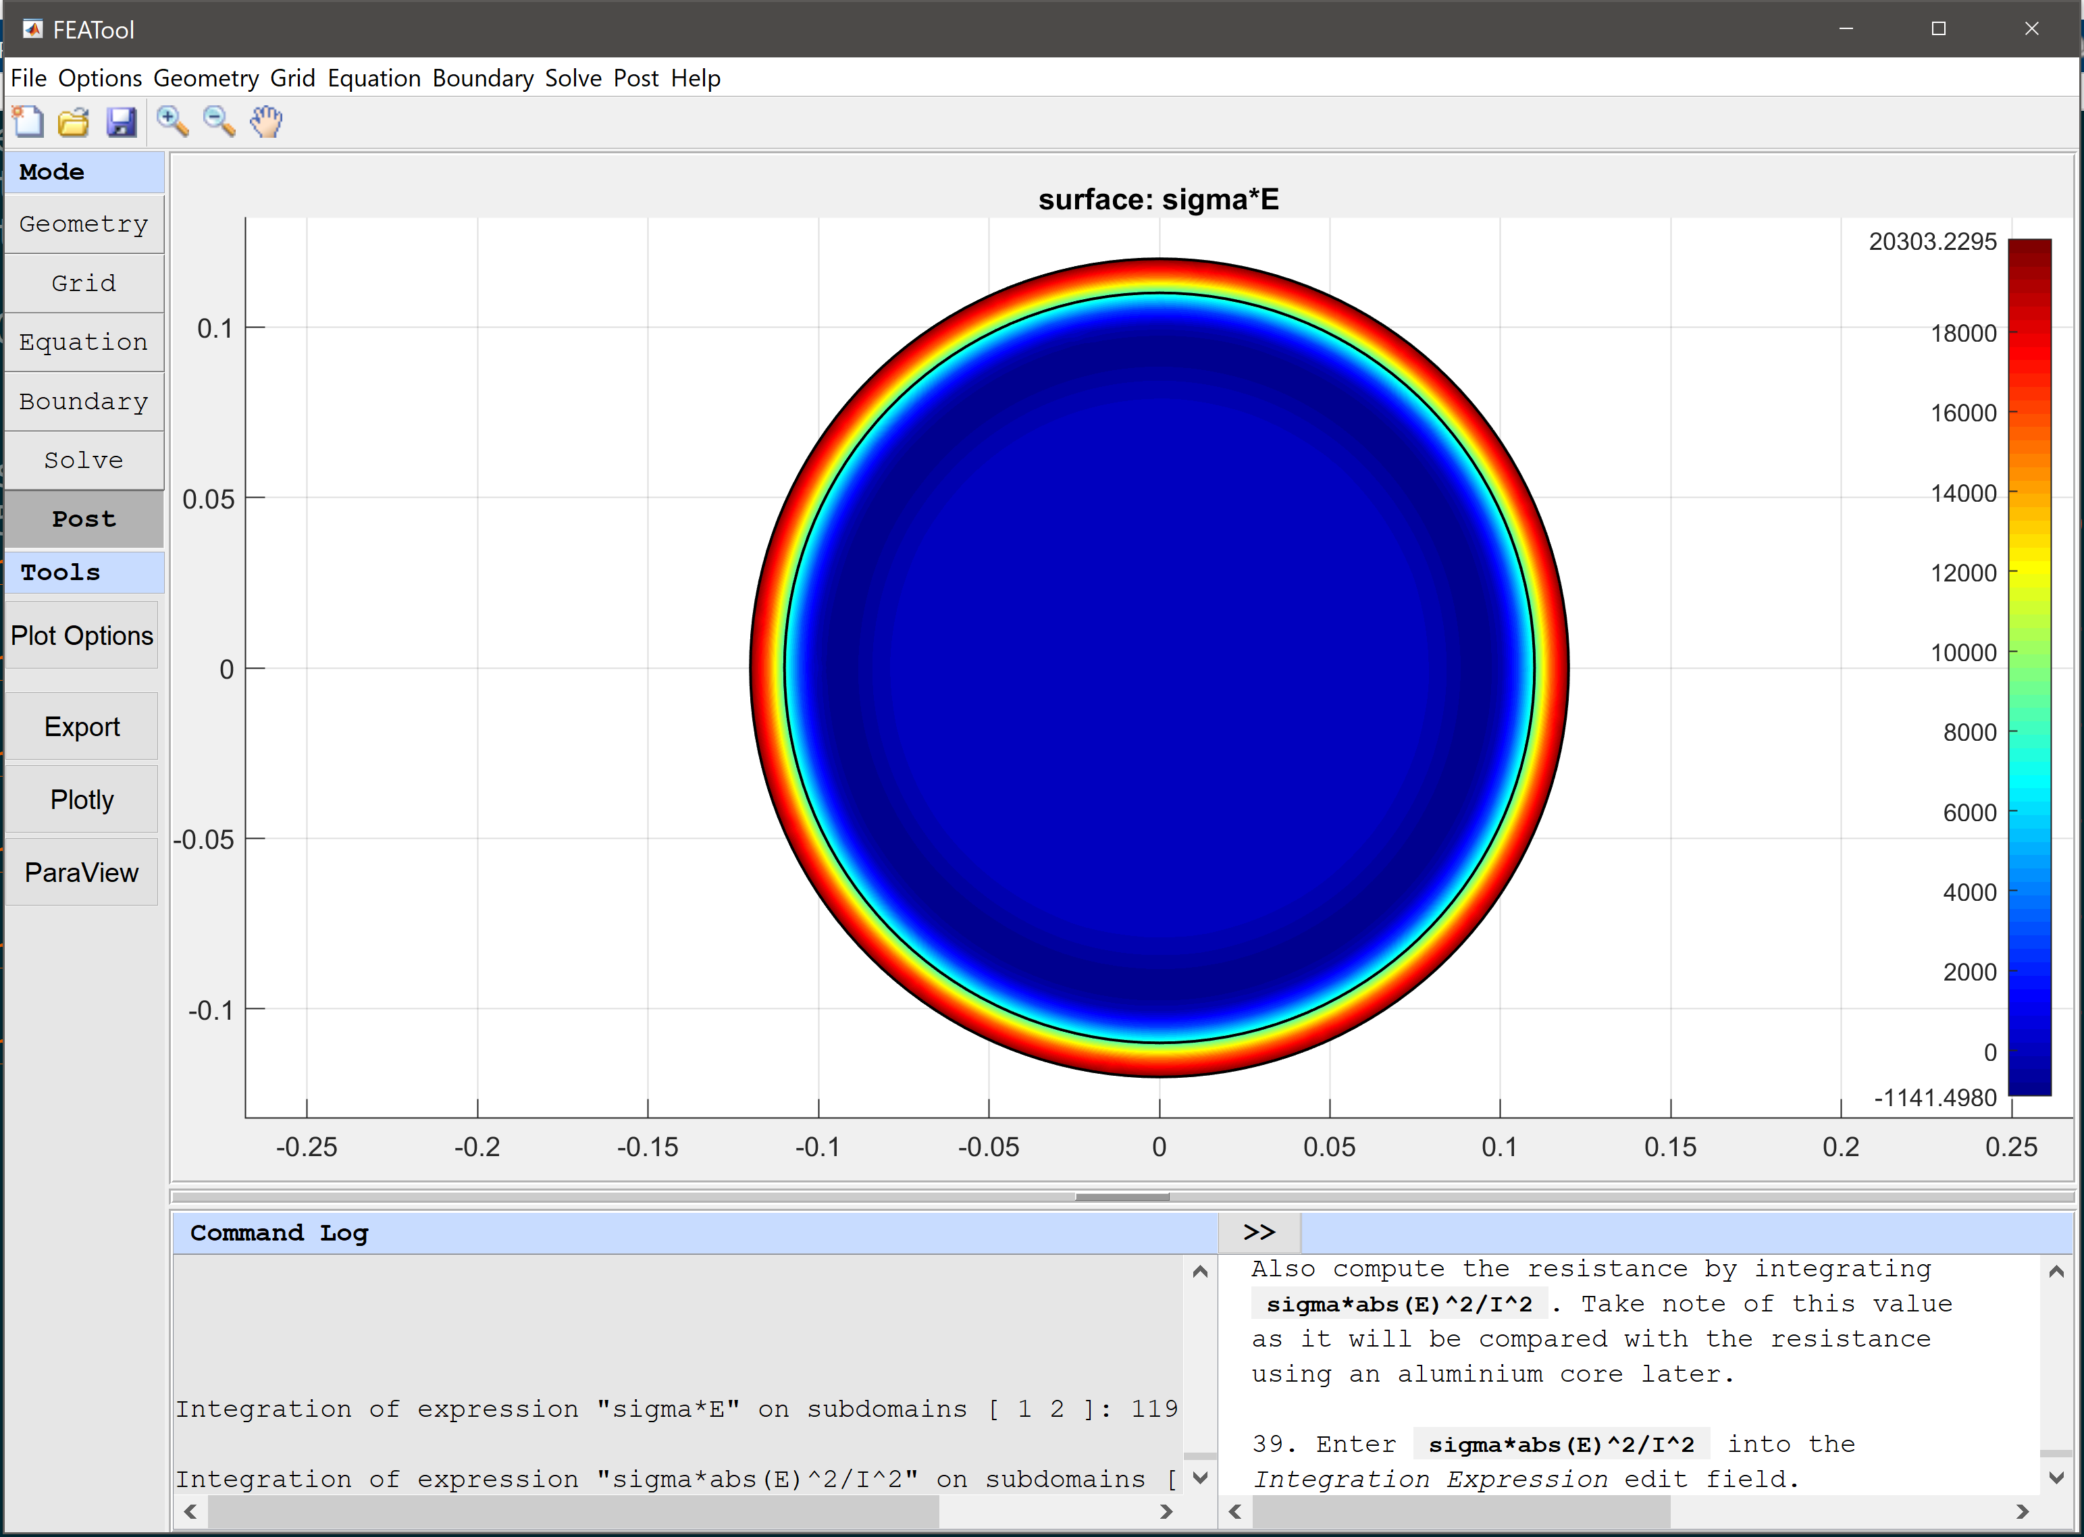Click the Plot Options button

click(82, 635)
